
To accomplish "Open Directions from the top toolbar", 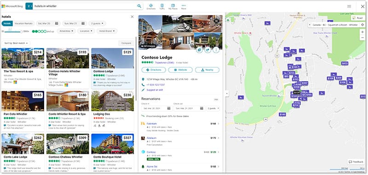I will click(151, 6).
